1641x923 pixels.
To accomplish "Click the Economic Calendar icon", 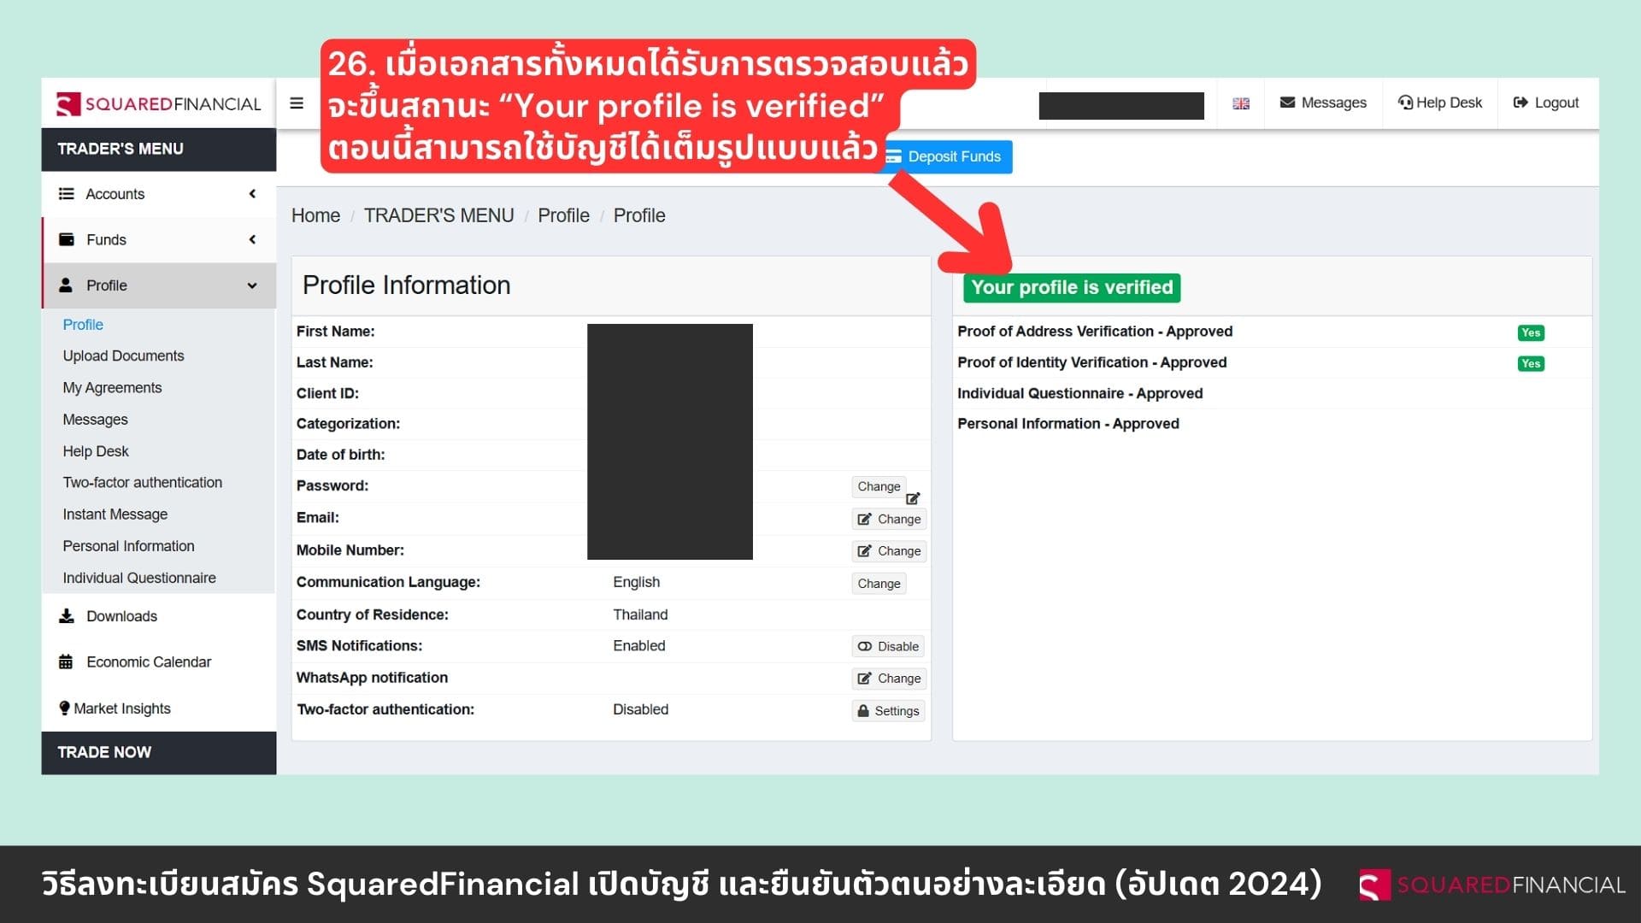I will pos(66,662).
